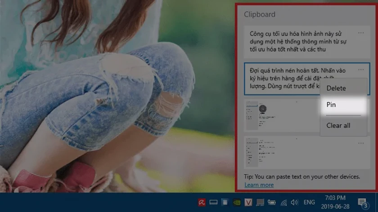The image size is (378, 212).
Task: Choose Clear all from the clip menu
Action: pos(343,125)
